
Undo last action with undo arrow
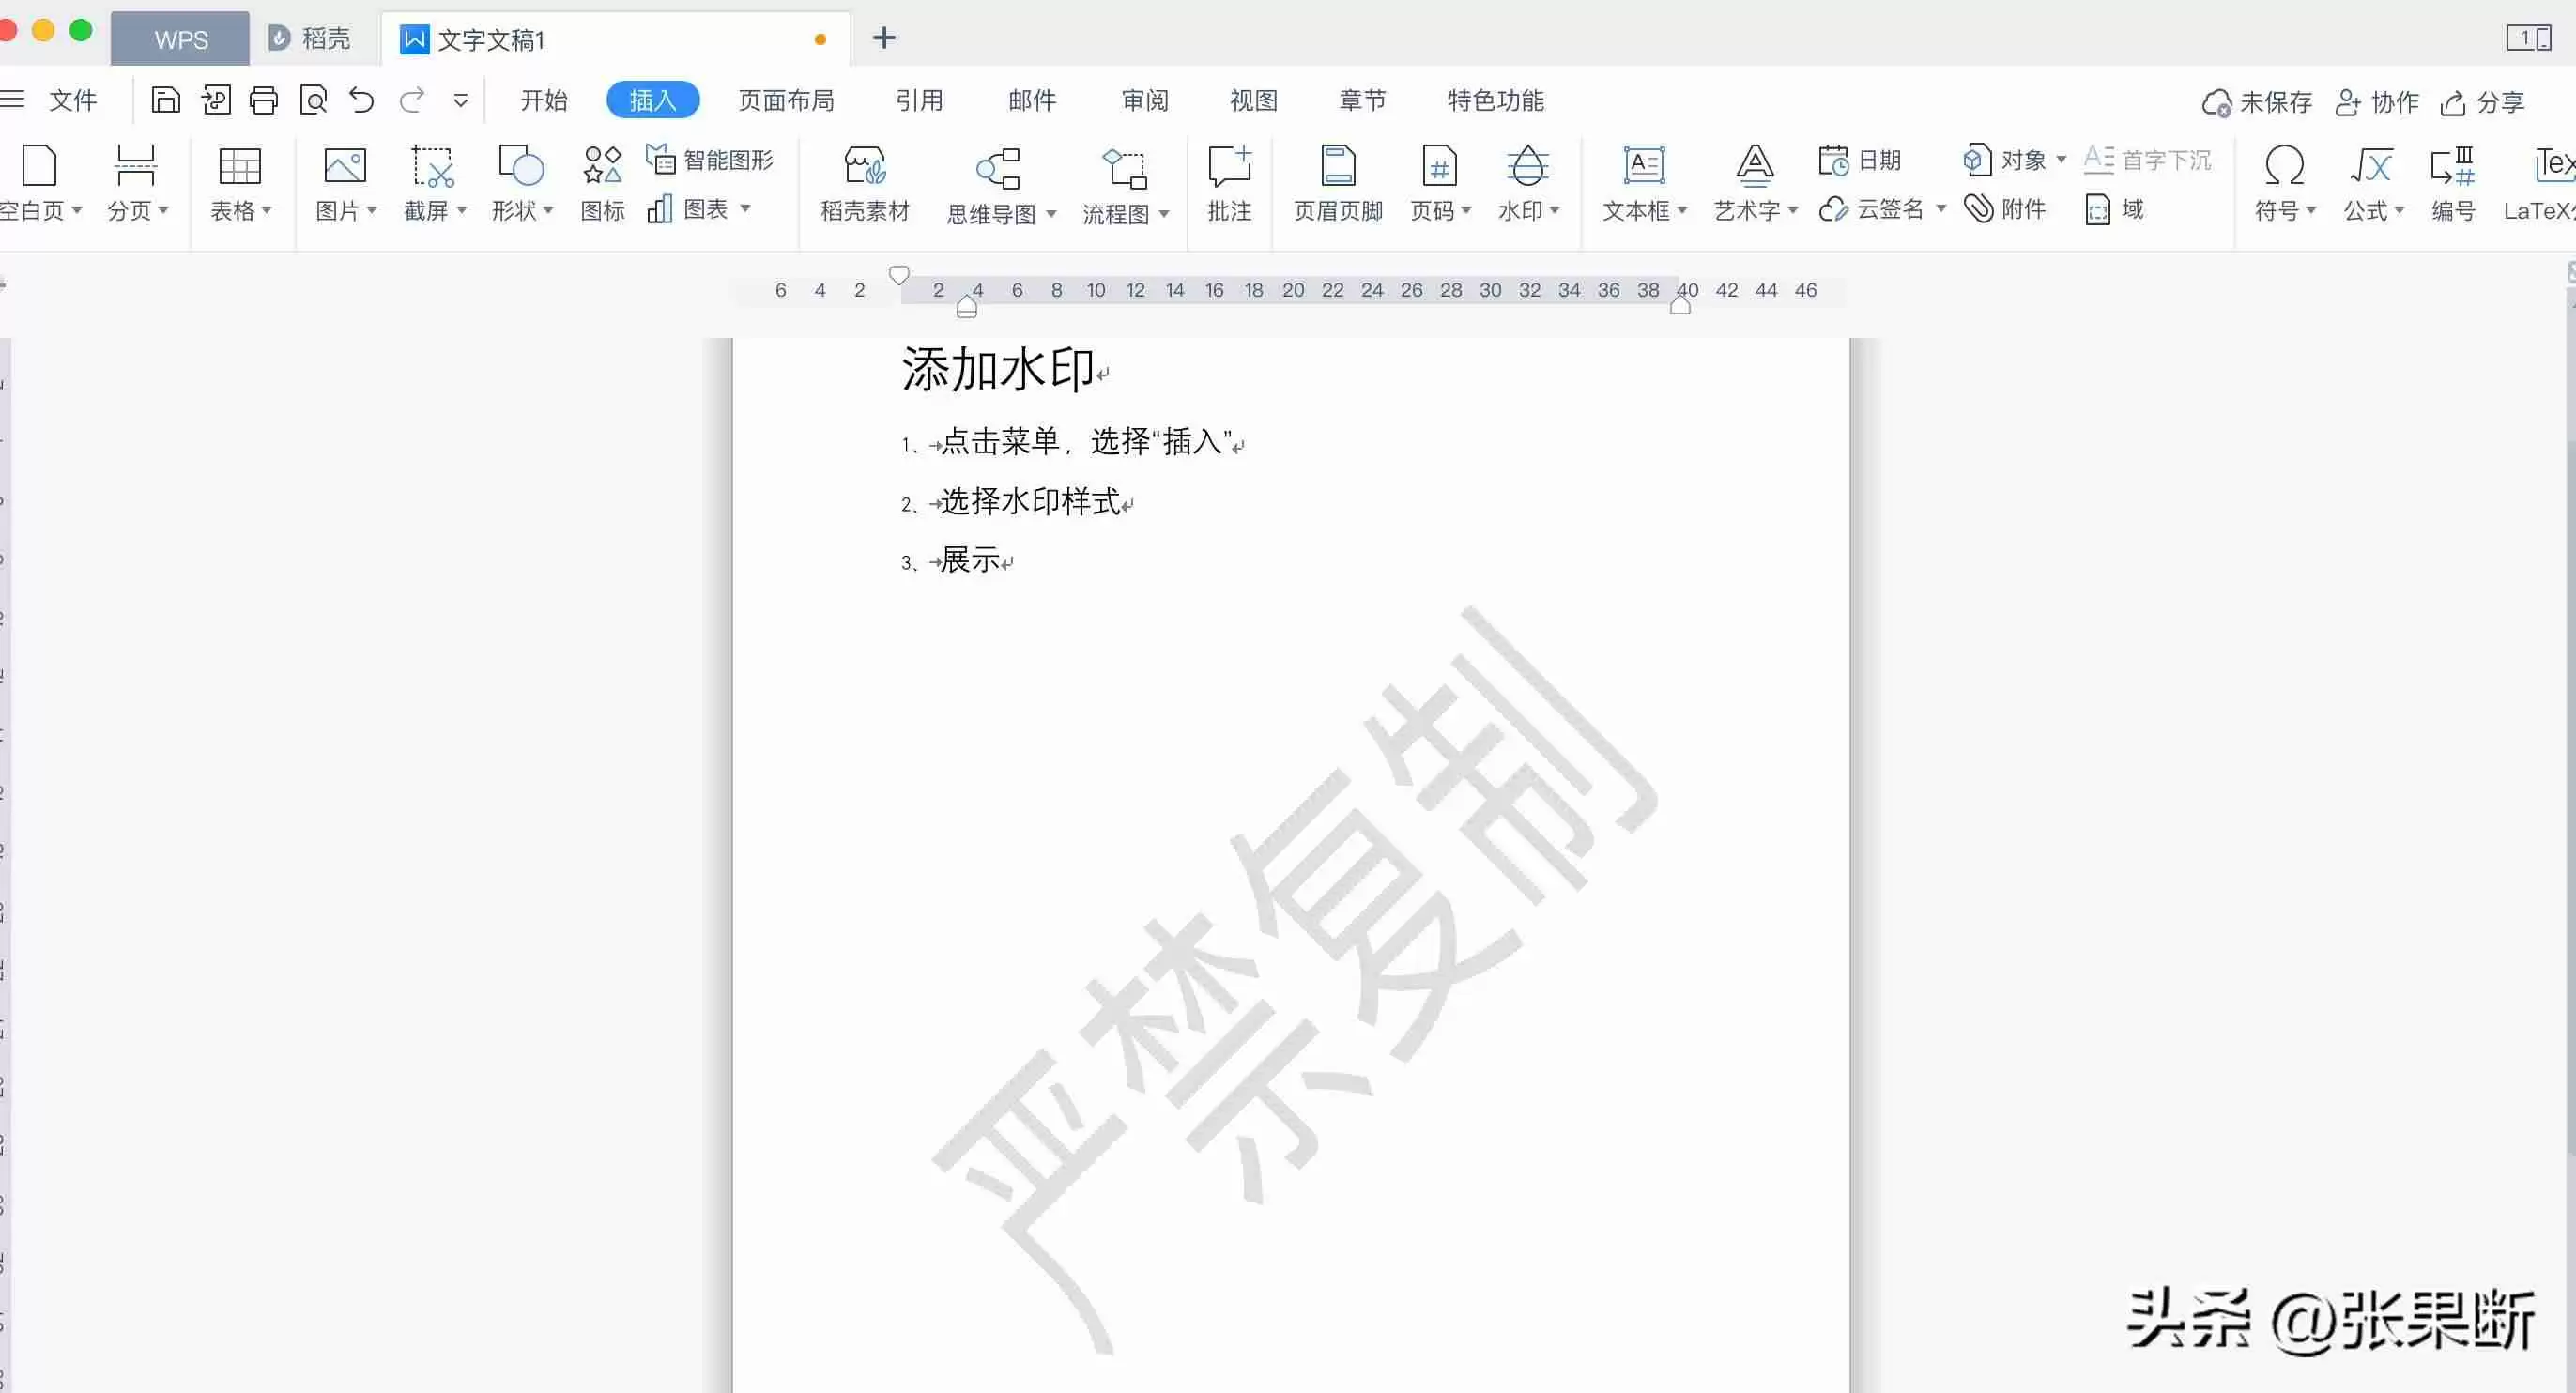(361, 100)
